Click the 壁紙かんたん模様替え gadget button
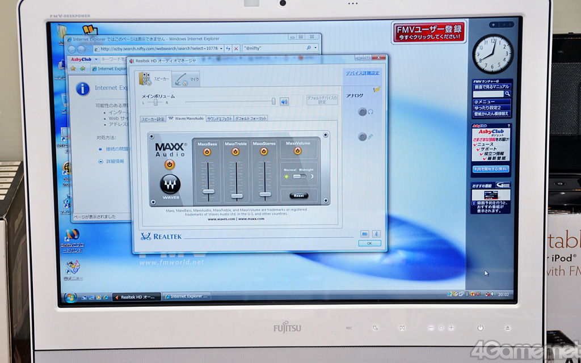 tap(492, 113)
